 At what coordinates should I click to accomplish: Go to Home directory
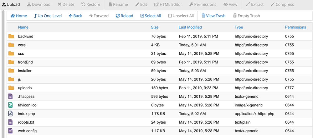(x=18, y=16)
